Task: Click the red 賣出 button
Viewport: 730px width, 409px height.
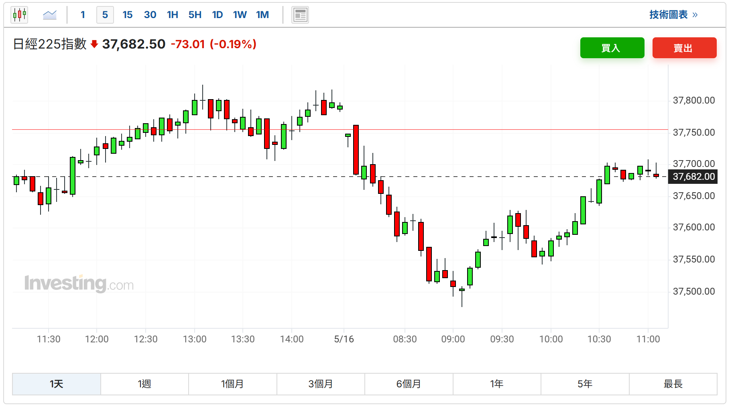Action: [x=684, y=48]
